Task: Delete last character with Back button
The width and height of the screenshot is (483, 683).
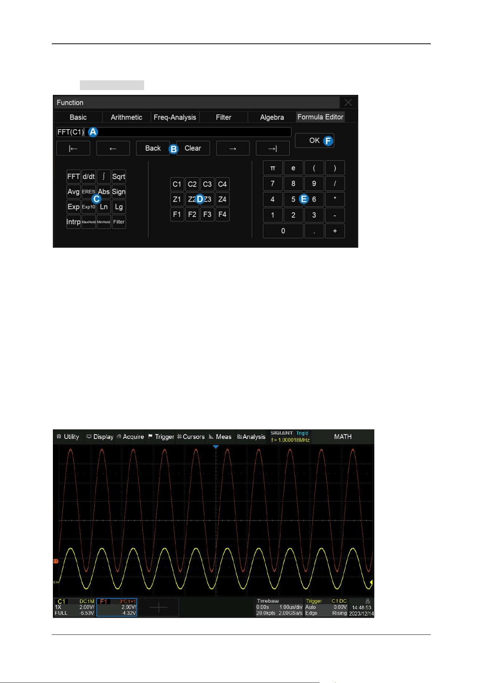Action: 153,148
